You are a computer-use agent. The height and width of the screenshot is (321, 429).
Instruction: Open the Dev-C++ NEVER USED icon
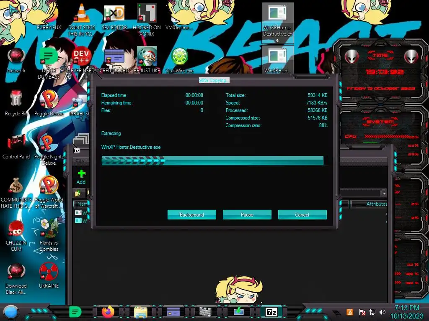82,60
